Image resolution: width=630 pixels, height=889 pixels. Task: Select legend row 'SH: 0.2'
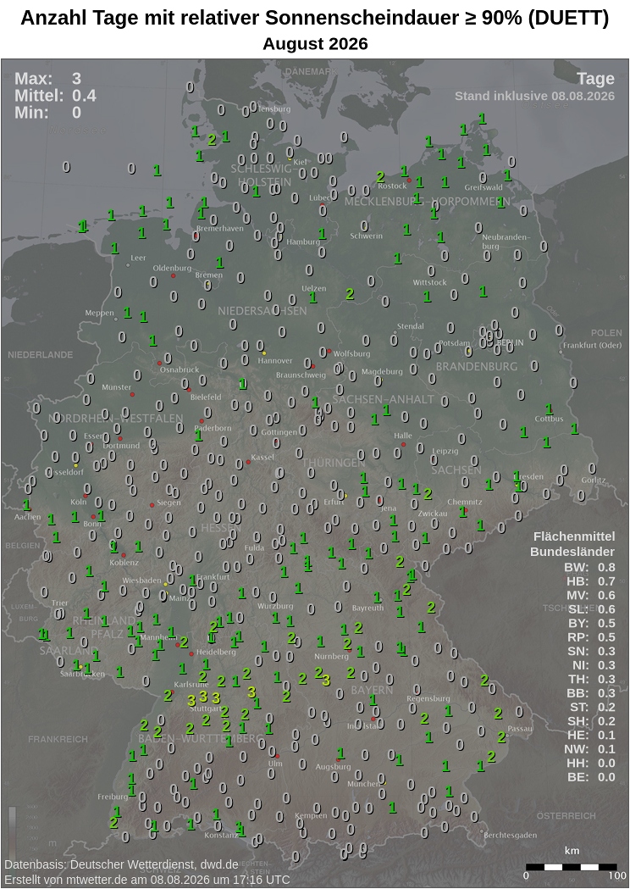(590, 721)
